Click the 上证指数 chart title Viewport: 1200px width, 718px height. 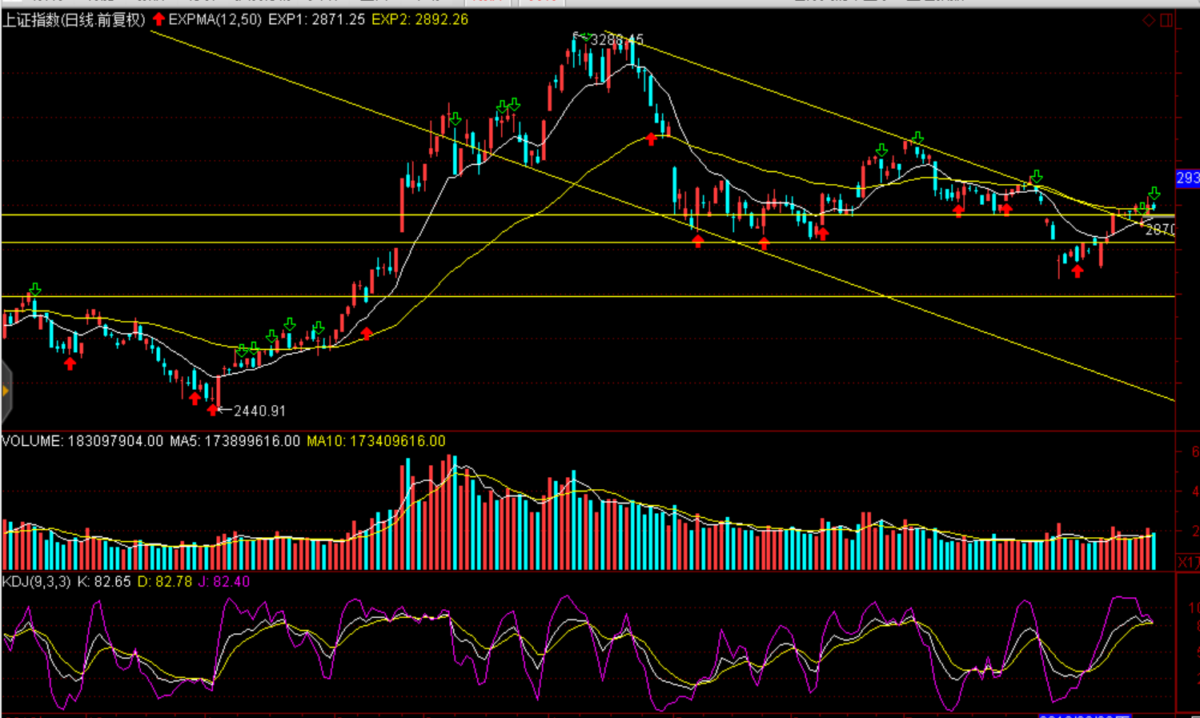tap(74, 20)
